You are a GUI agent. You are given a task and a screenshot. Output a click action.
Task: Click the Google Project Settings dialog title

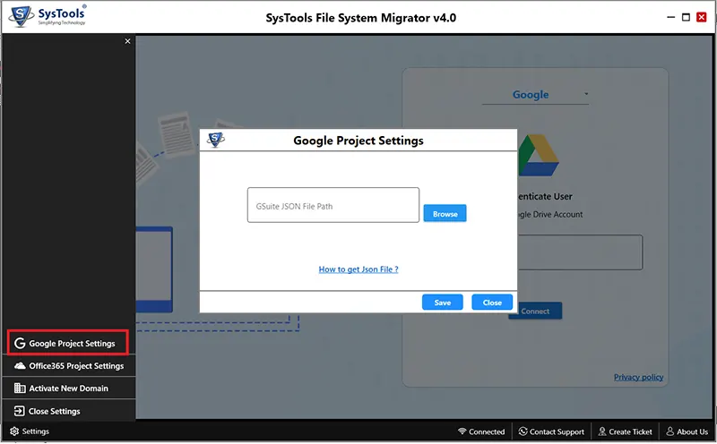[358, 141]
